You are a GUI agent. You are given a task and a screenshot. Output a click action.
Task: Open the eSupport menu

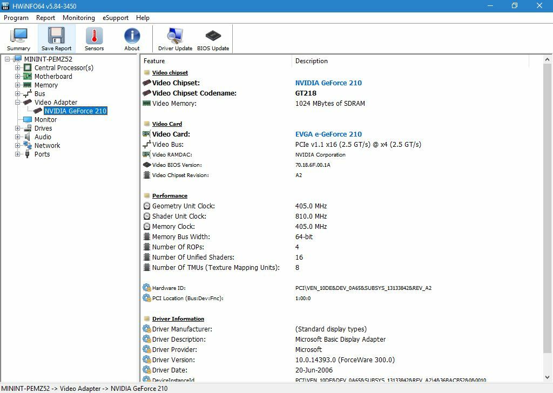[x=116, y=18]
